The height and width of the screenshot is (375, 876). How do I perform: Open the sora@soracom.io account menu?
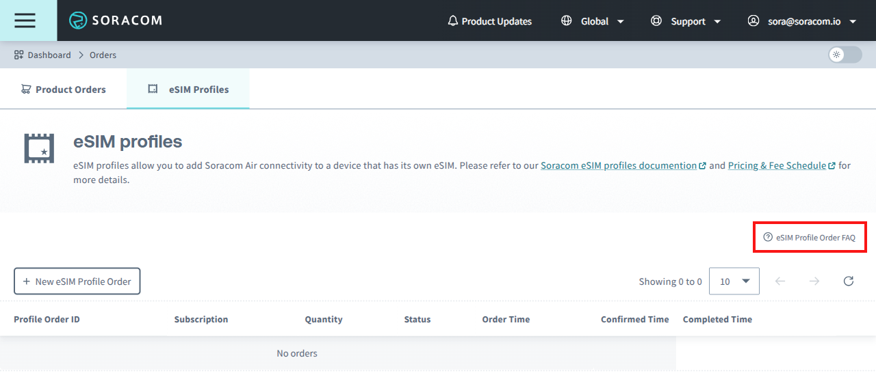(802, 21)
